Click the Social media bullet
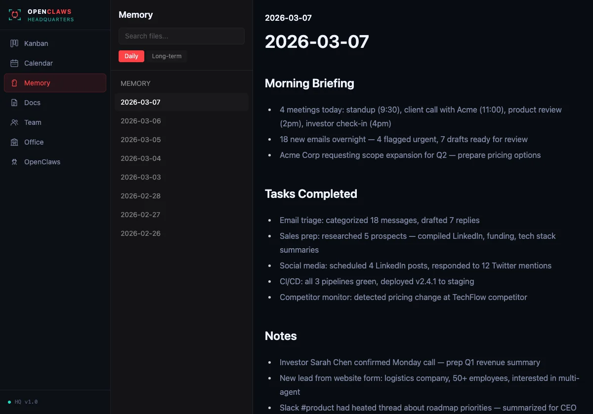593x414 pixels. tap(416, 265)
